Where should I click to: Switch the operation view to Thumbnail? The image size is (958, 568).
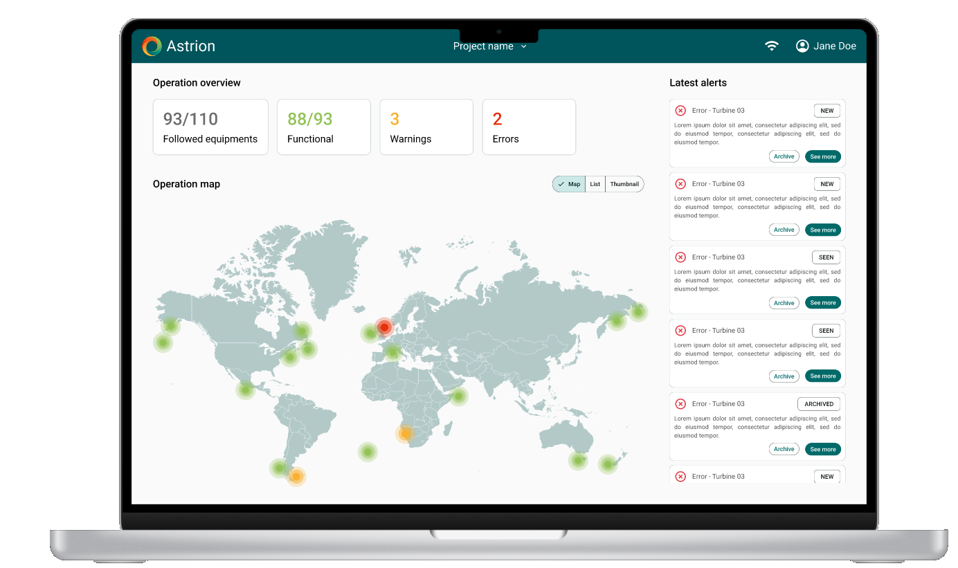pyautogui.click(x=624, y=184)
